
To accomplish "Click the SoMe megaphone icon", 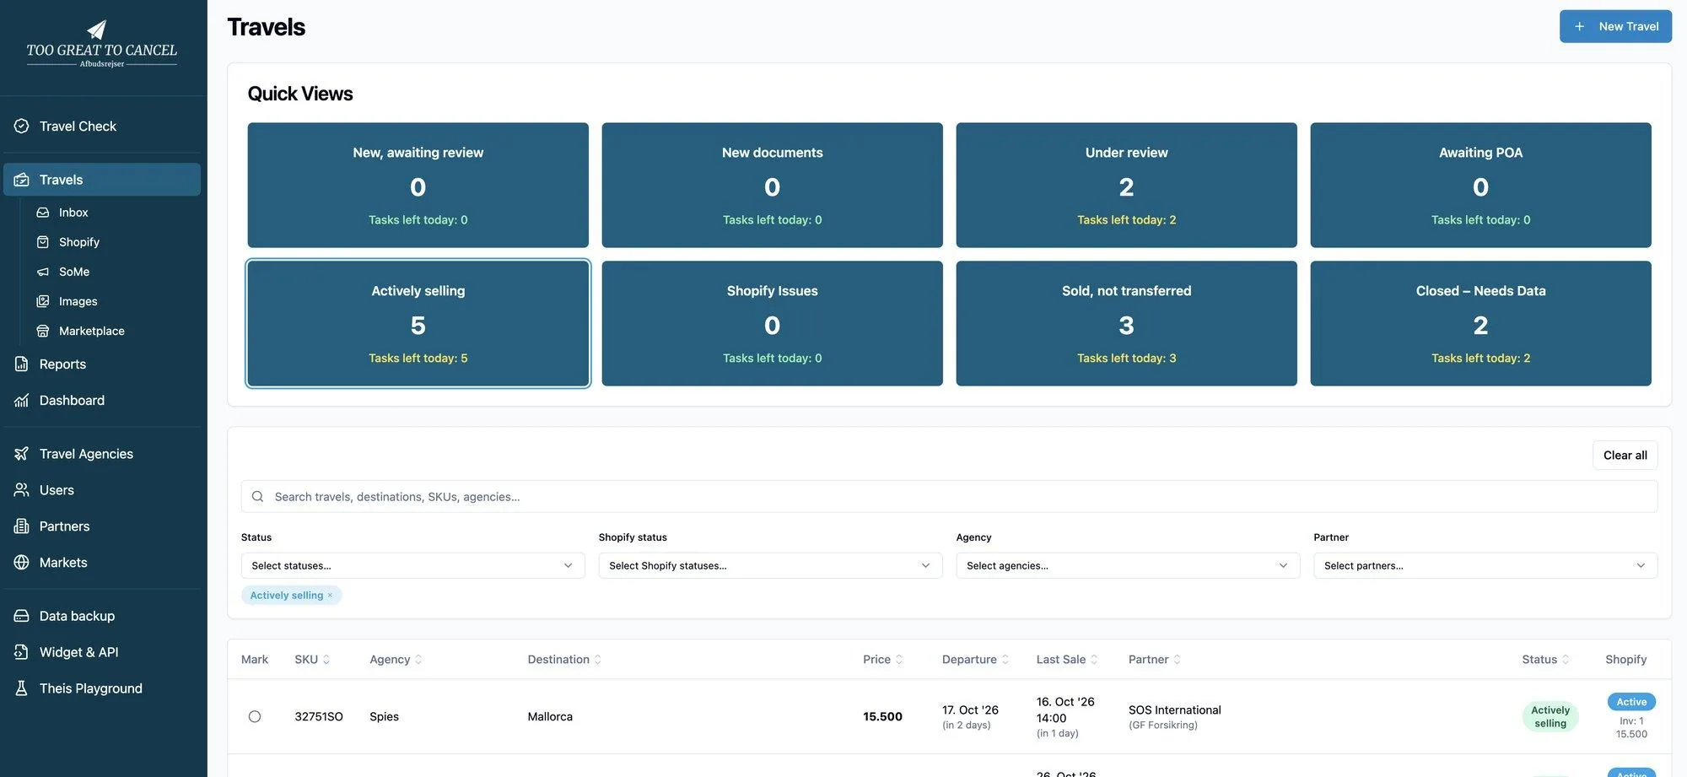I will (x=43, y=272).
